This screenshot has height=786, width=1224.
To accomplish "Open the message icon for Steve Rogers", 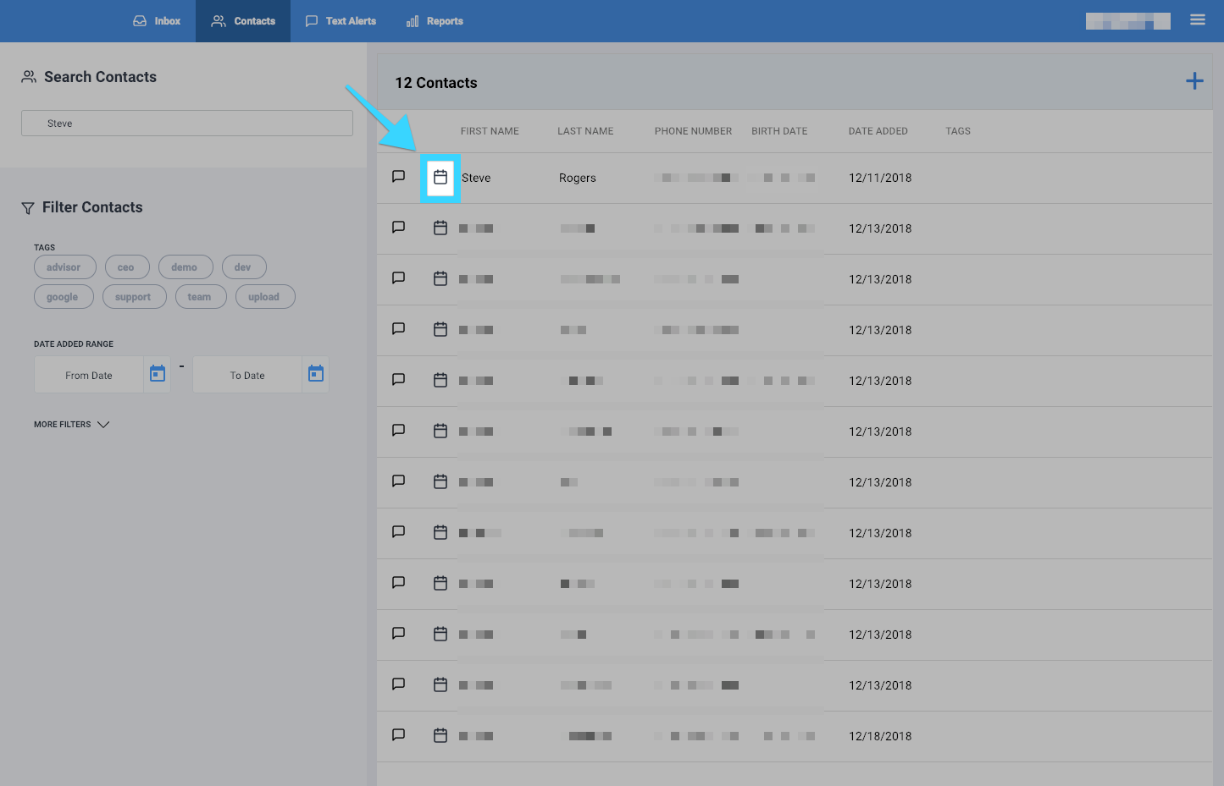I will tap(398, 177).
